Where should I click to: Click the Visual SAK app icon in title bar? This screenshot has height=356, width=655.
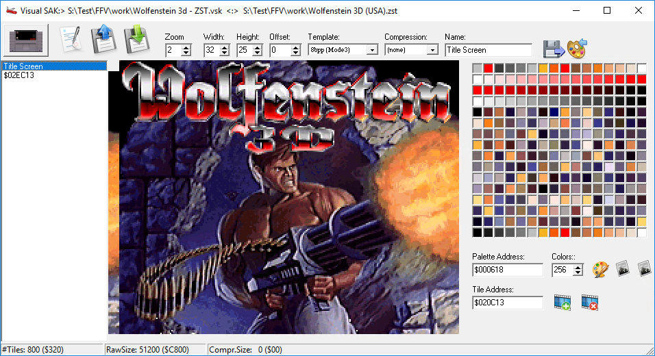[11, 10]
